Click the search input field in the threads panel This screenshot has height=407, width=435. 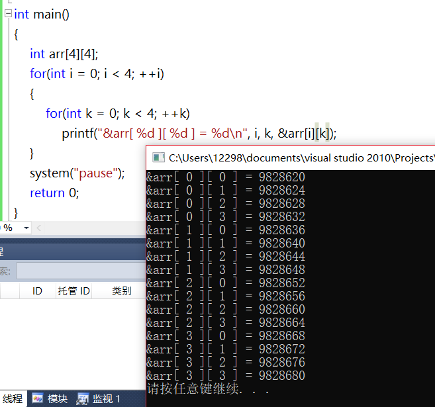(x=81, y=271)
